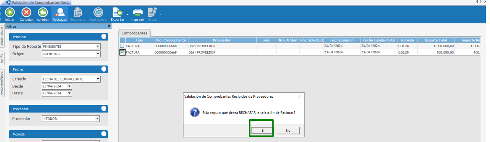Image resolution: width=490 pixels, height=142 pixels.
Task: Open the Grupo dropdown arrow
Action: 161,15
